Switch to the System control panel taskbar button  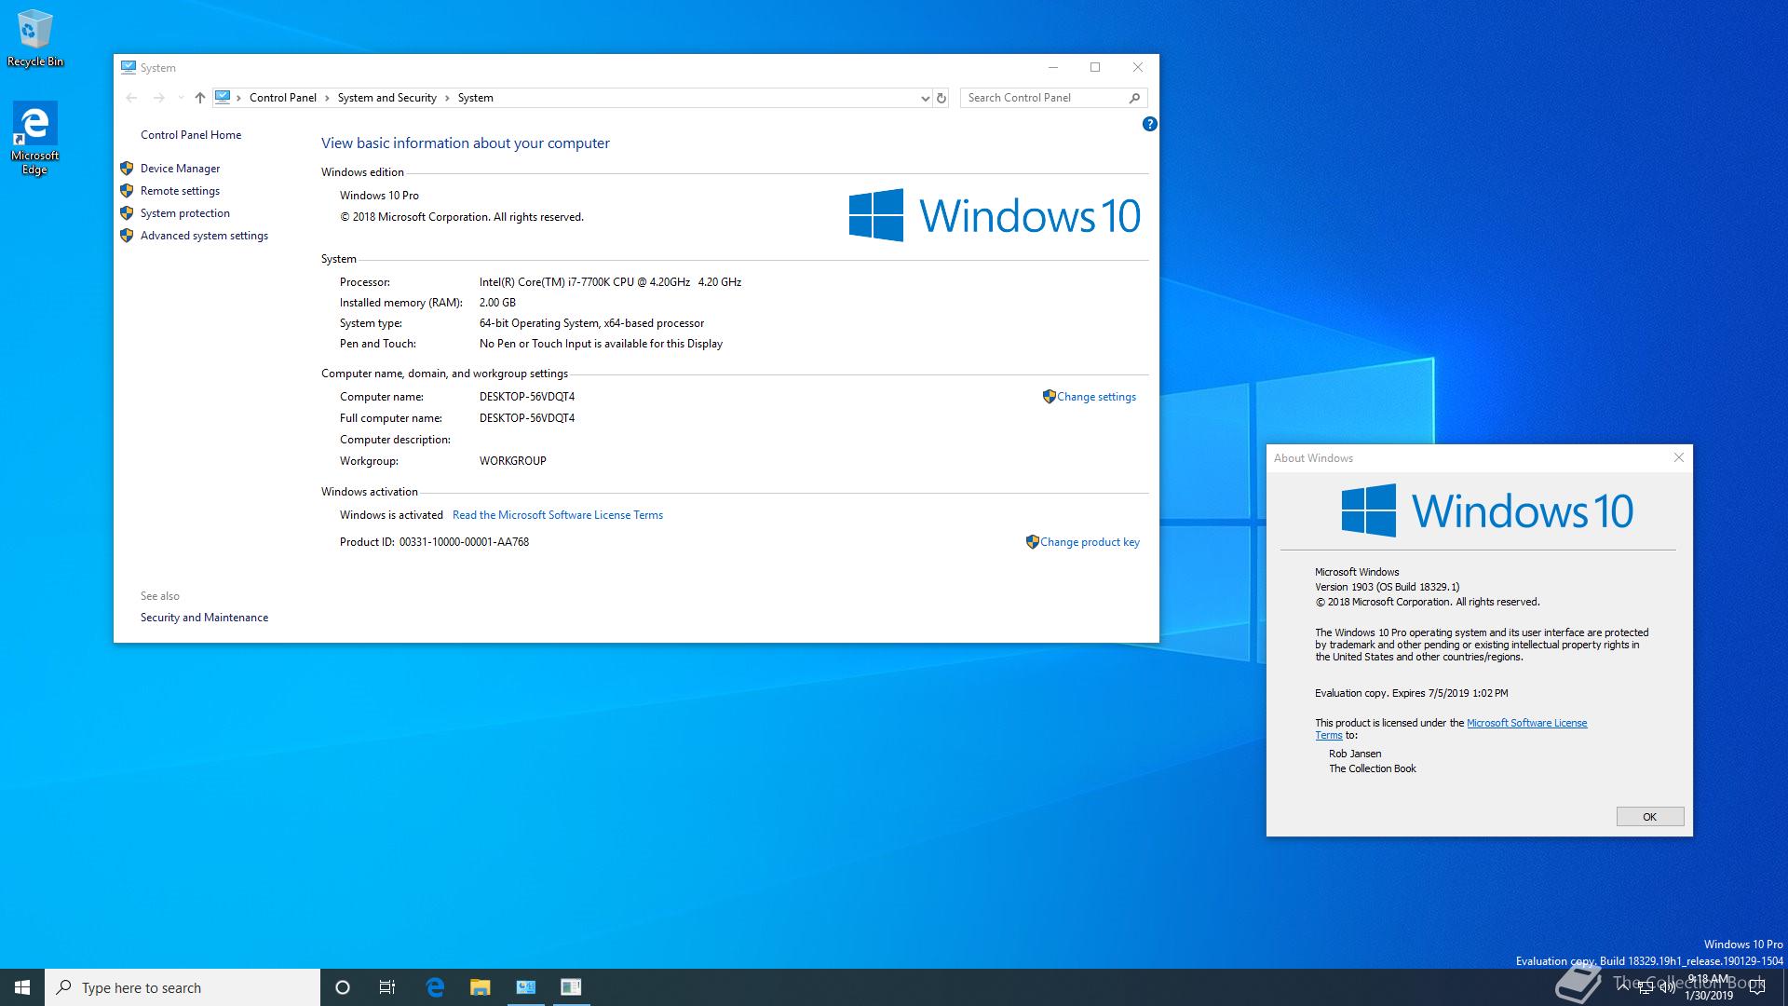525,987
